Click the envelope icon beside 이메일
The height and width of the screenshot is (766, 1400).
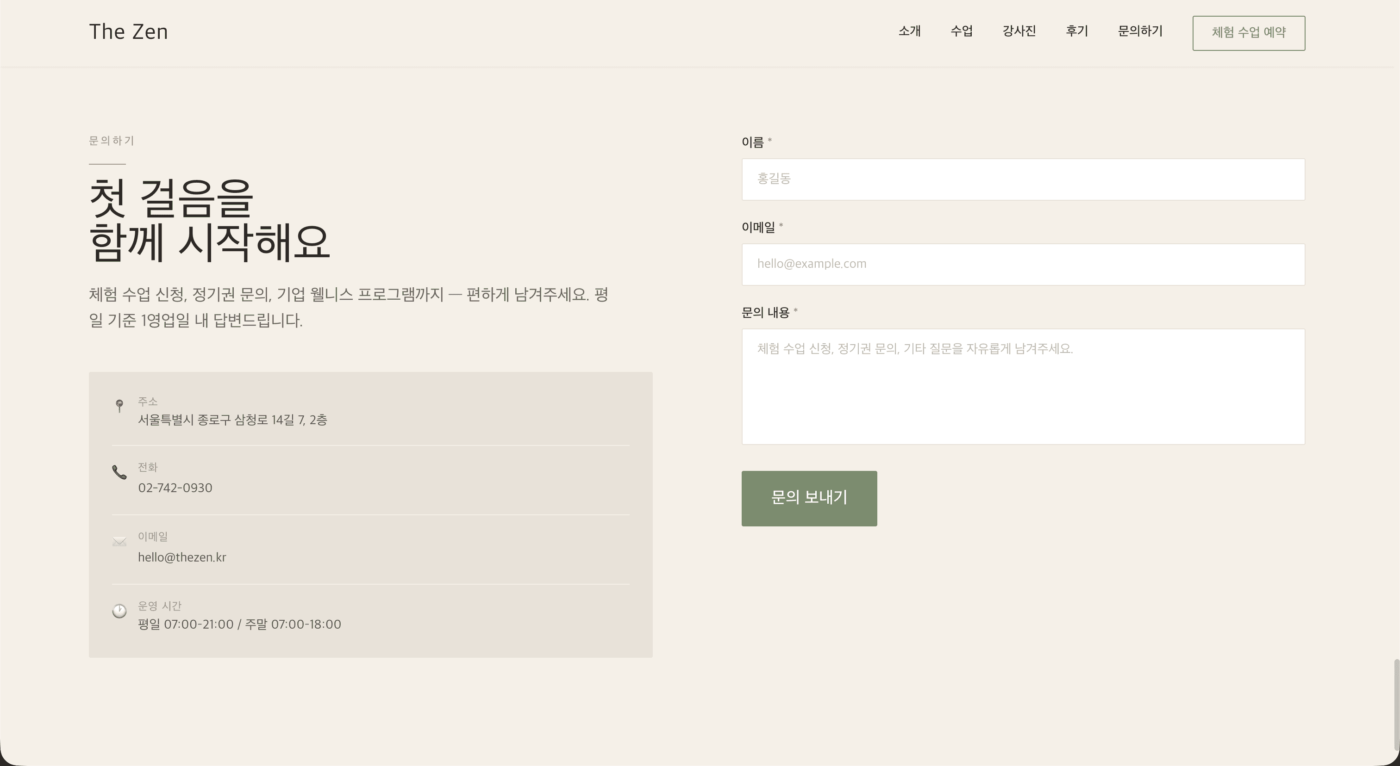point(119,542)
